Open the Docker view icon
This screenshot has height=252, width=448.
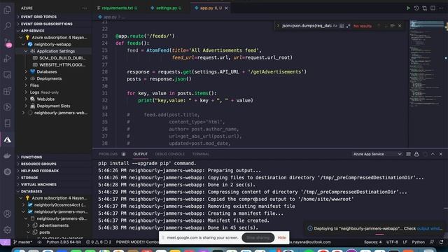pos(8,155)
